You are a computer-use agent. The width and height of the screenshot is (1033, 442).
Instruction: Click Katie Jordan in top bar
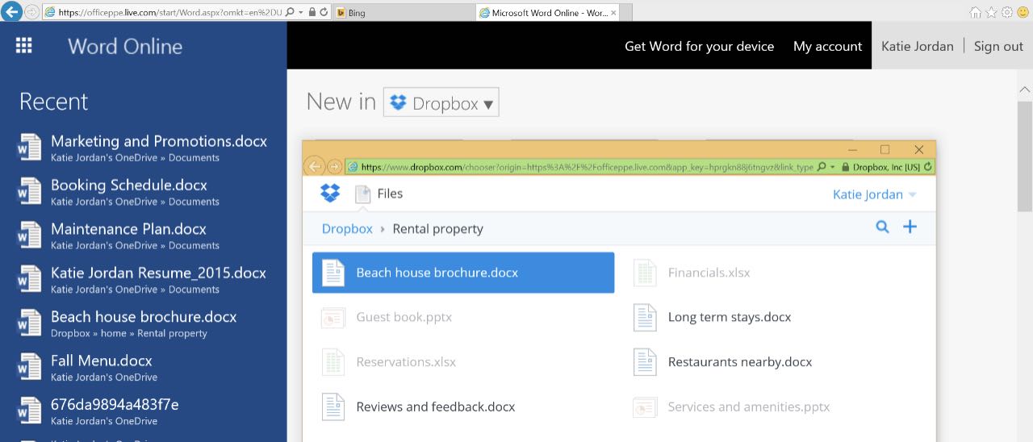click(x=917, y=46)
